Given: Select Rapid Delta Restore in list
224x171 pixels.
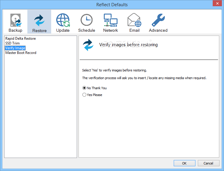Looking at the screenshot, I should (x=21, y=39).
